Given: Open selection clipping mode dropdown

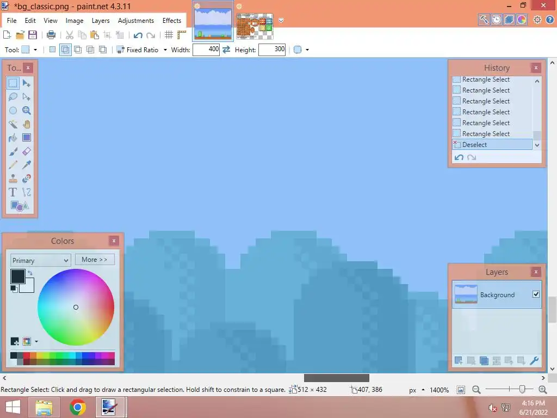Looking at the screenshot, I should click(x=307, y=50).
